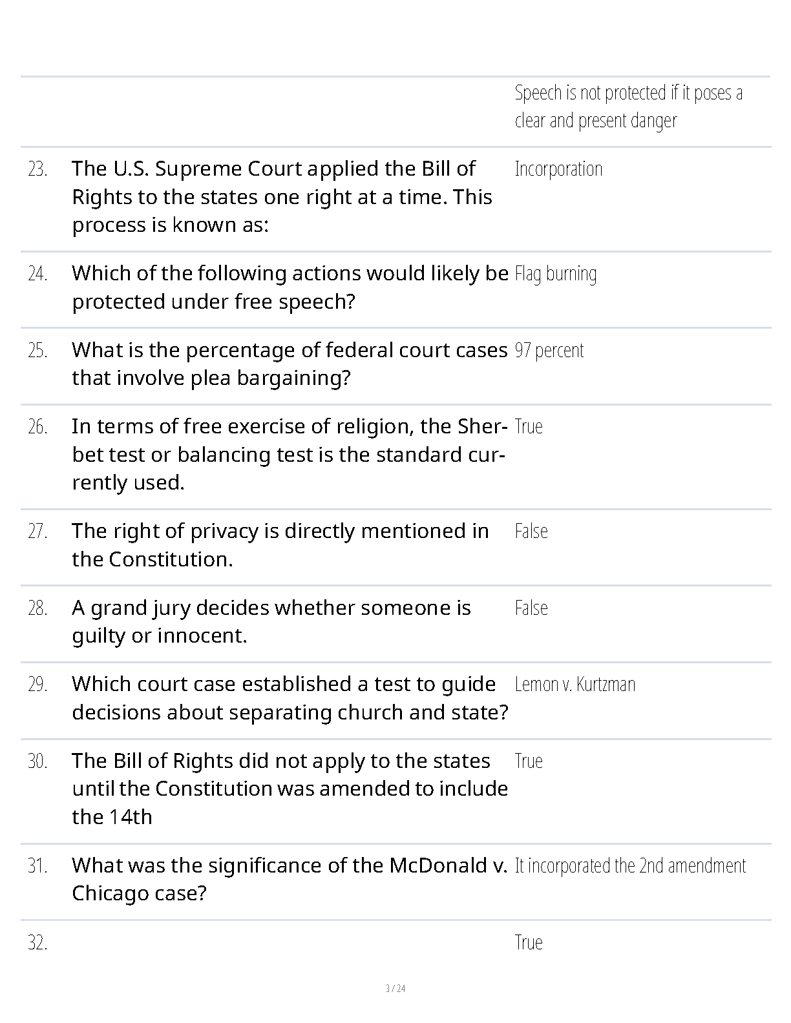Select question 25 about plea bargaining percentage

click(x=290, y=364)
